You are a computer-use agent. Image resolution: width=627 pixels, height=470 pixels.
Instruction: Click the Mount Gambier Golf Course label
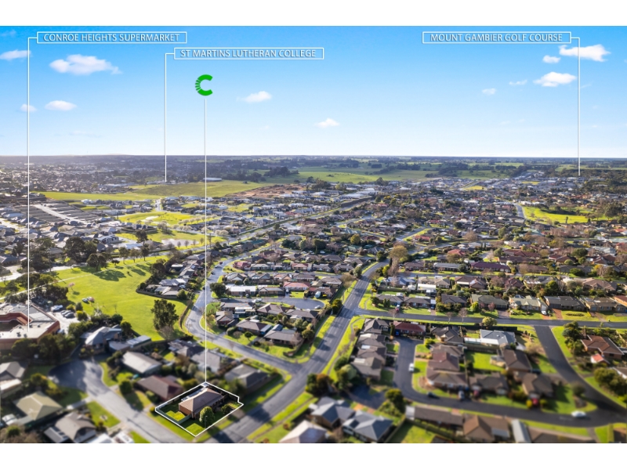click(497, 38)
